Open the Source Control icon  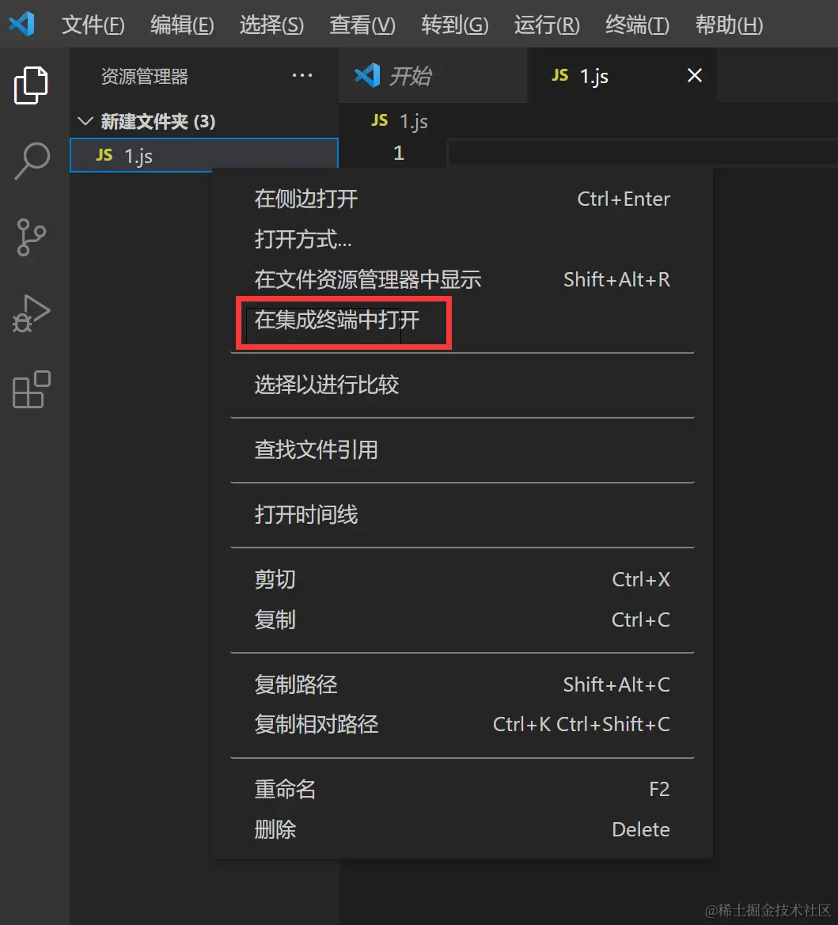(30, 237)
